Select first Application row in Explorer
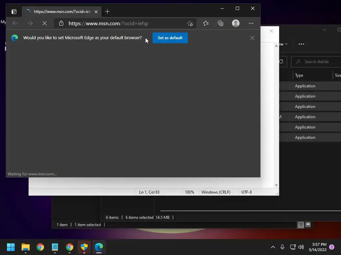The image size is (341, 255). (310, 86)
